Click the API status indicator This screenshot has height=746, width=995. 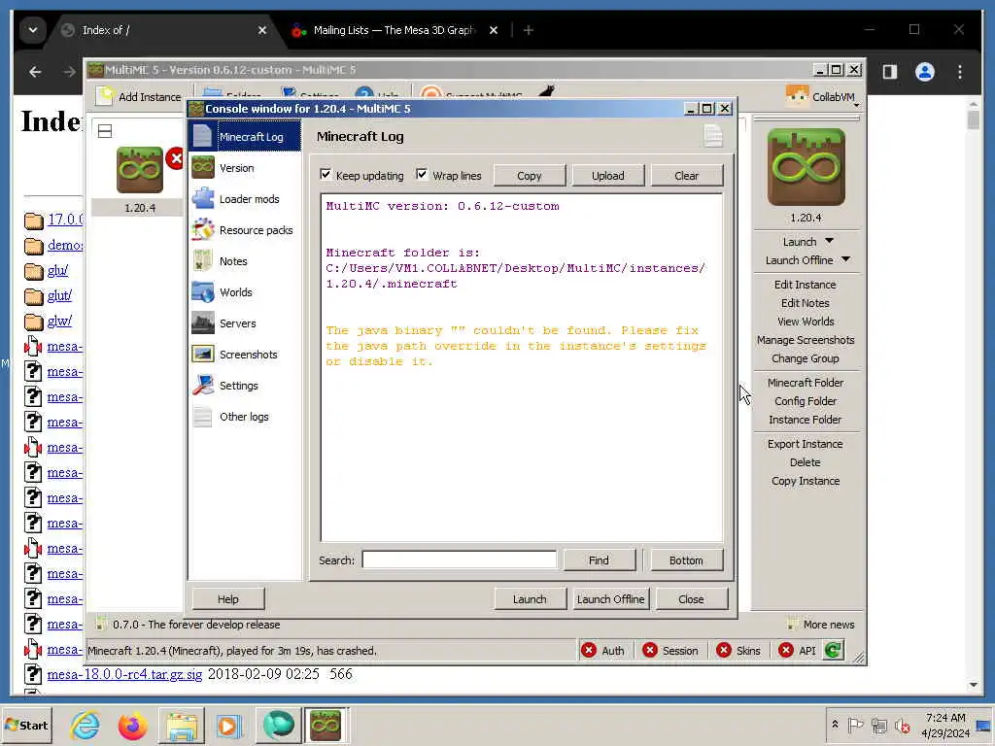(x=797, y=650)
